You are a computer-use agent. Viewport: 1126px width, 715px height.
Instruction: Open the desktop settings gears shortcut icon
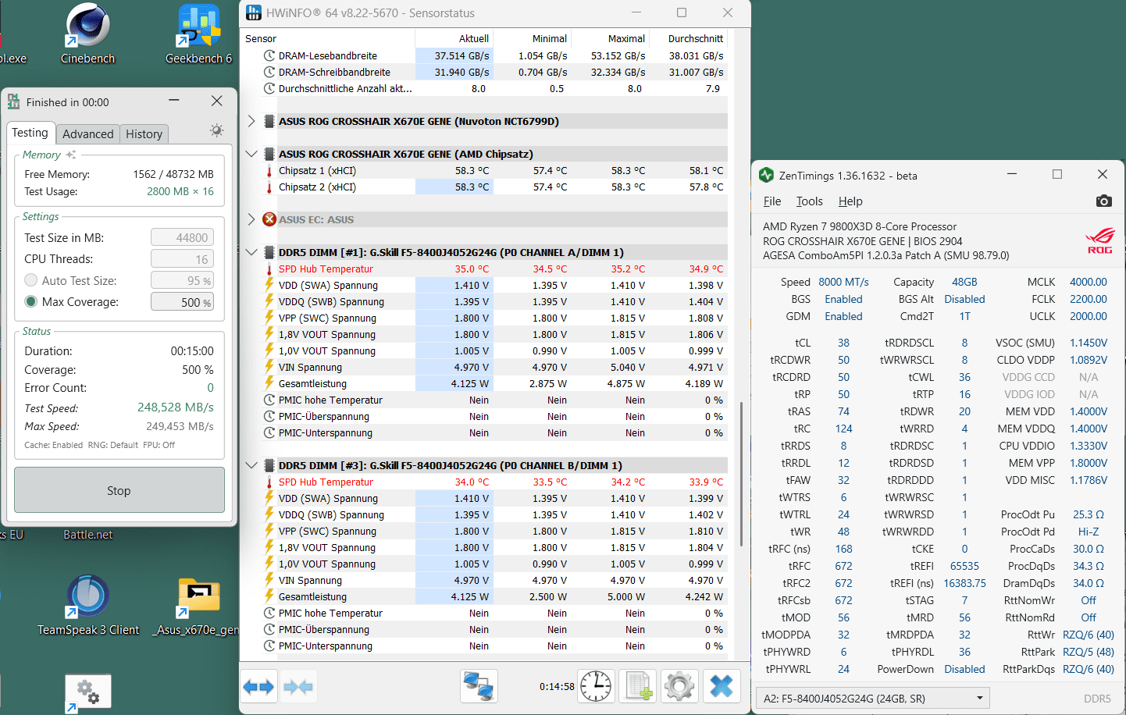click(x=88, y=693)
